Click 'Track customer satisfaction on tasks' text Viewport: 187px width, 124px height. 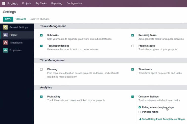coord(159,100)
